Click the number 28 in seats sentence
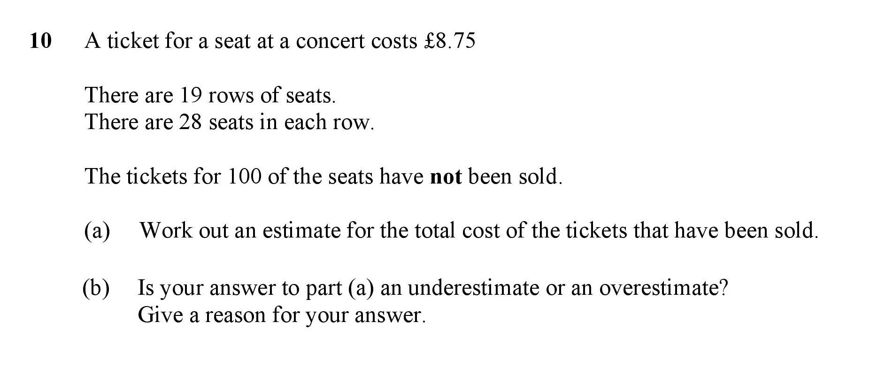Viewport: 870px width, 376px height. point(191,122)
